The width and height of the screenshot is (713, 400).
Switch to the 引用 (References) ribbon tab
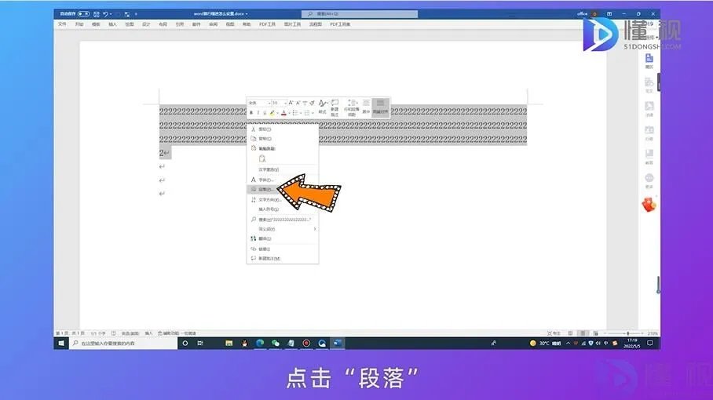(x=180, y=24)
